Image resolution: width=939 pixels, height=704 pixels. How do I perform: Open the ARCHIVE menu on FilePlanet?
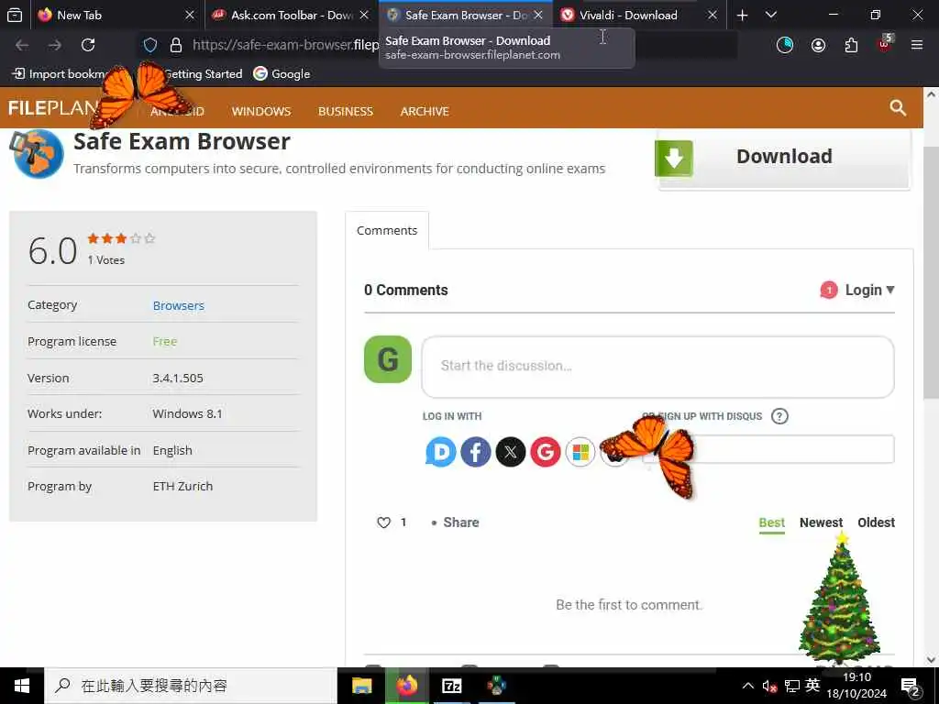pos(425,111)
